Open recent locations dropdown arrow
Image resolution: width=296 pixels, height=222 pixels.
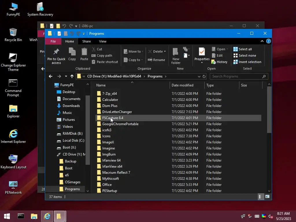66,76
